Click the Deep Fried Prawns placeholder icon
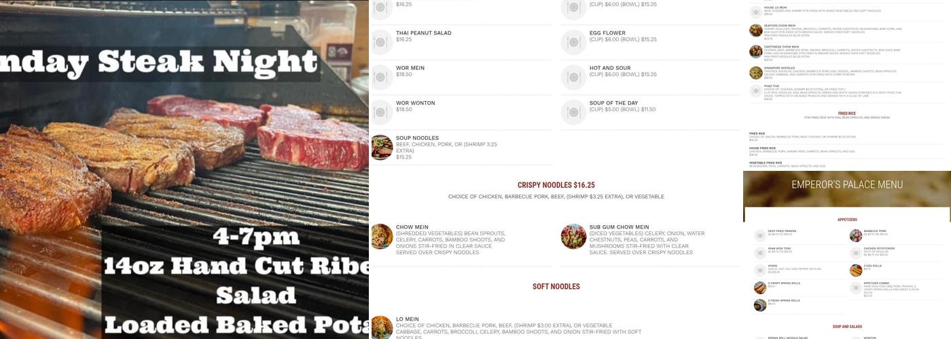The height and width of the screenshot is (339, 951). pos(760,236)
